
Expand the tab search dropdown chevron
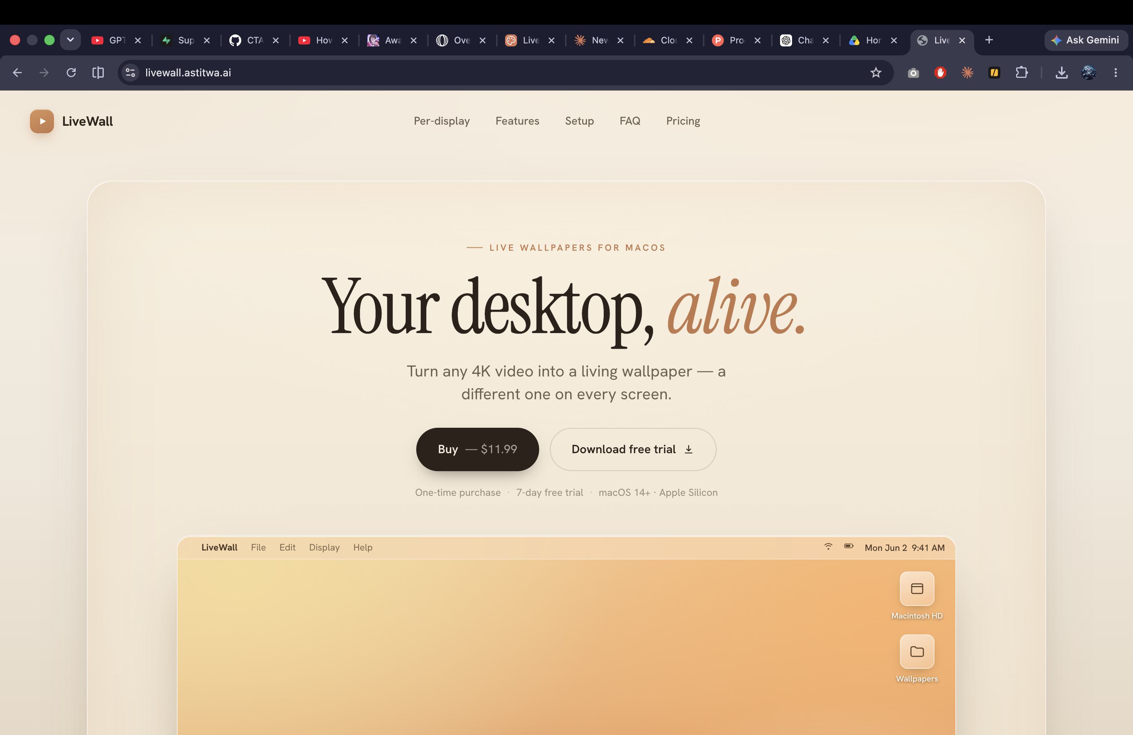pyautogui.click(x=70, y=40)
